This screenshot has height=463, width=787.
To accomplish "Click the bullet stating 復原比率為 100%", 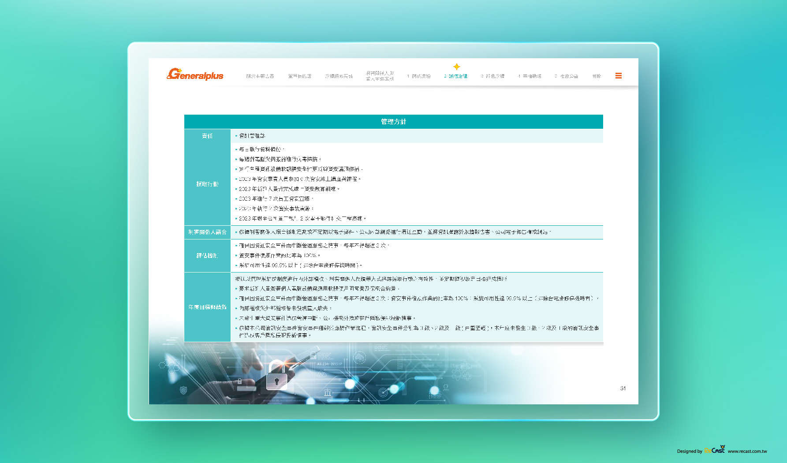I will point(280,256).
